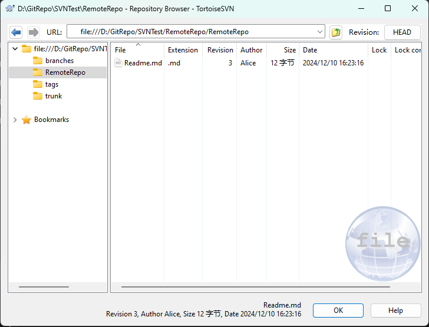Sort by the Date column header

point(334,50)
